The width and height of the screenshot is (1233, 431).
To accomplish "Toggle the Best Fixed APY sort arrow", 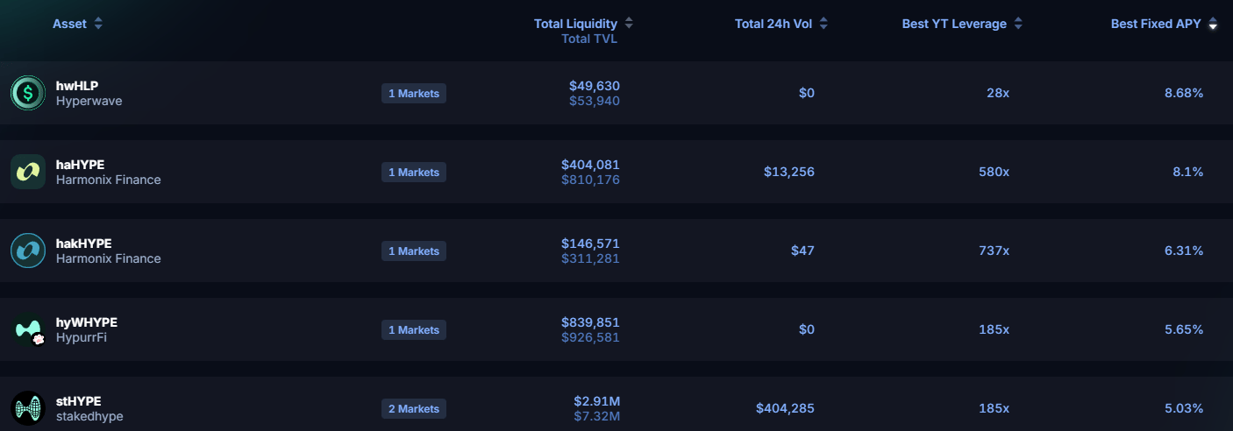I will coord(1213,25).
